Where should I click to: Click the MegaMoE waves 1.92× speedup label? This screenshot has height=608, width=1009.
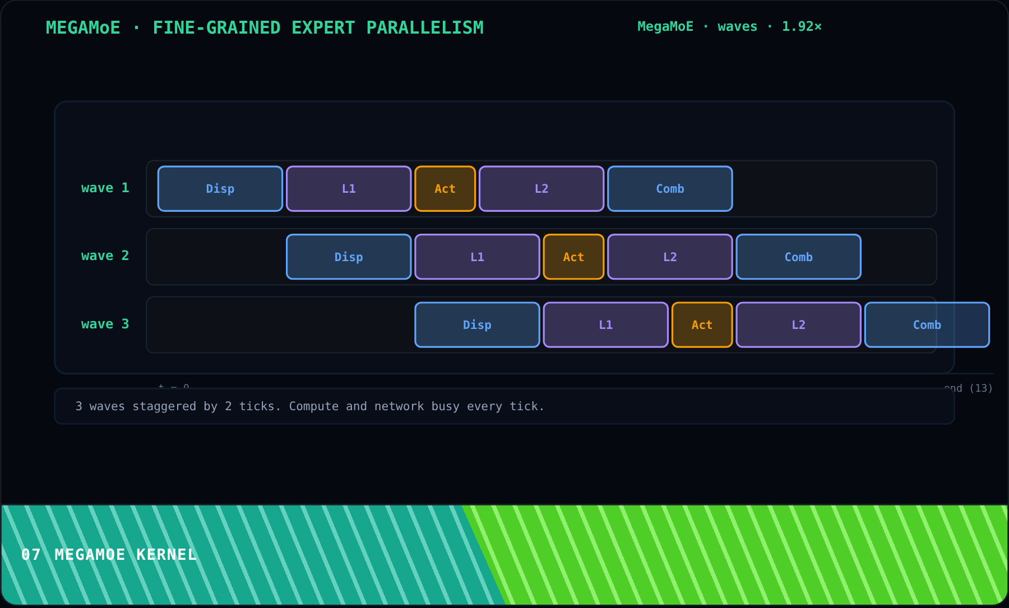pos(729,27)
